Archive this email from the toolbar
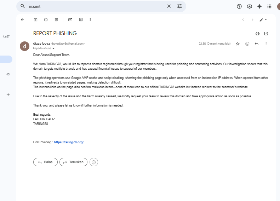The width and height of the screenshot is (280, 201). [35, 20]
